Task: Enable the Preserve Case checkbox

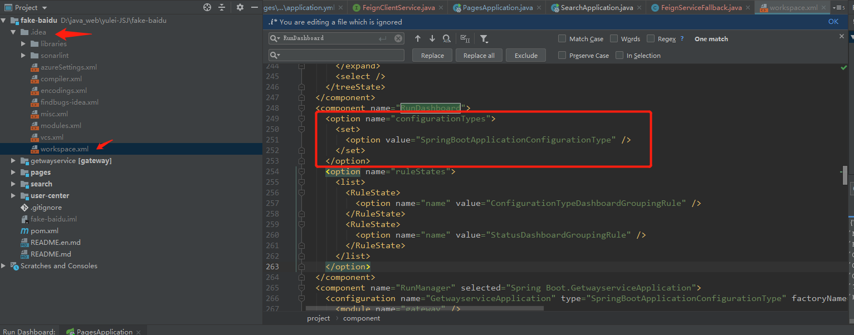Action: pyautogui.click(x=562, y=55)
